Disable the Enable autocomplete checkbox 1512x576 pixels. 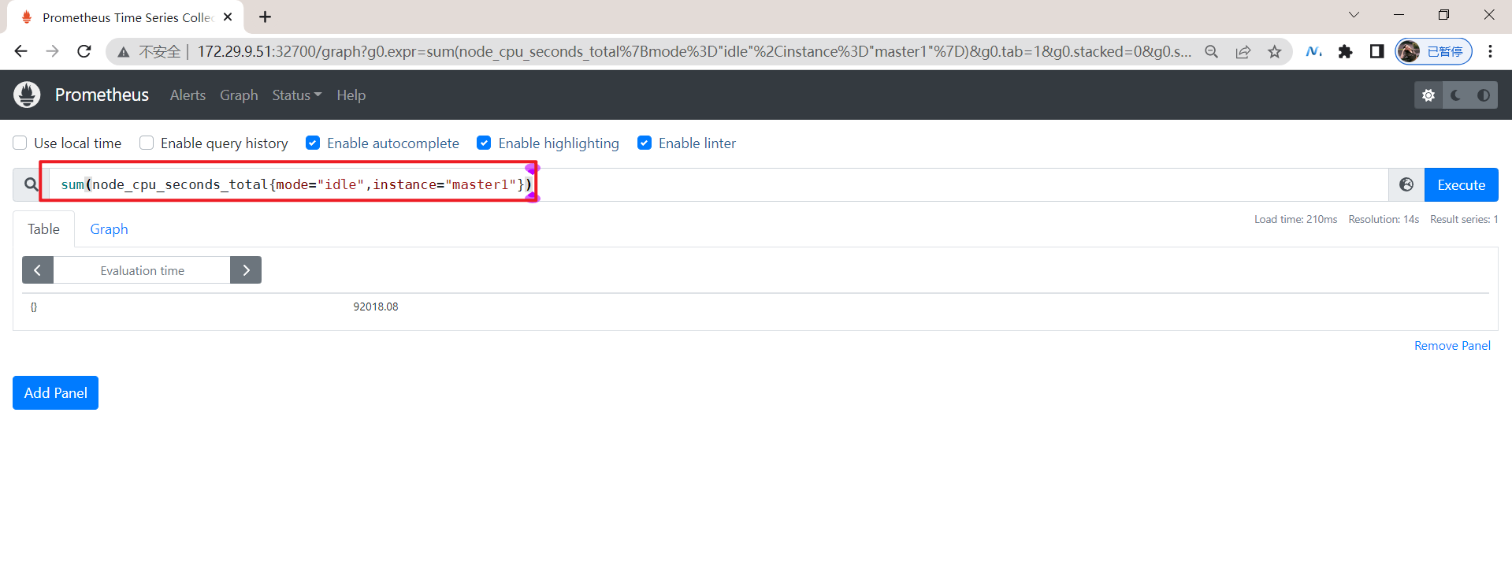point(313,143)
